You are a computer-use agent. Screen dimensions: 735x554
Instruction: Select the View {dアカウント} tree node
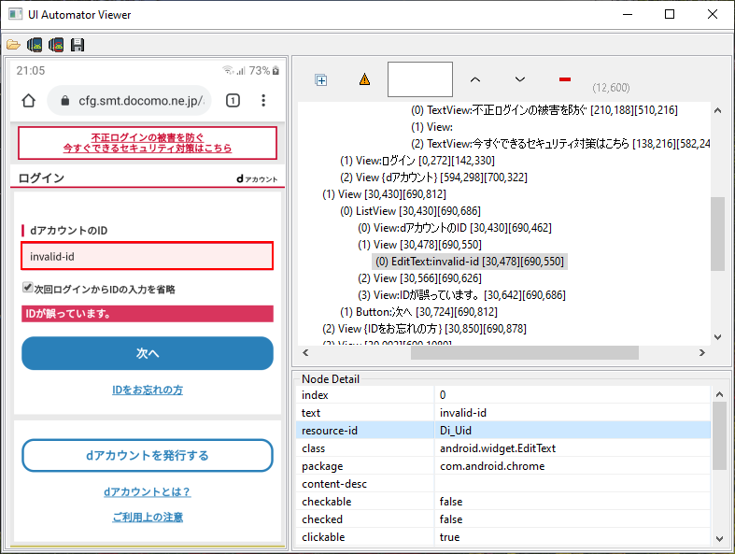point(433,178)
